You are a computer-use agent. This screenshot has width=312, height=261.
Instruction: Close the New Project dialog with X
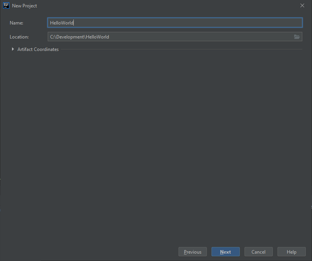coord(302,5)
